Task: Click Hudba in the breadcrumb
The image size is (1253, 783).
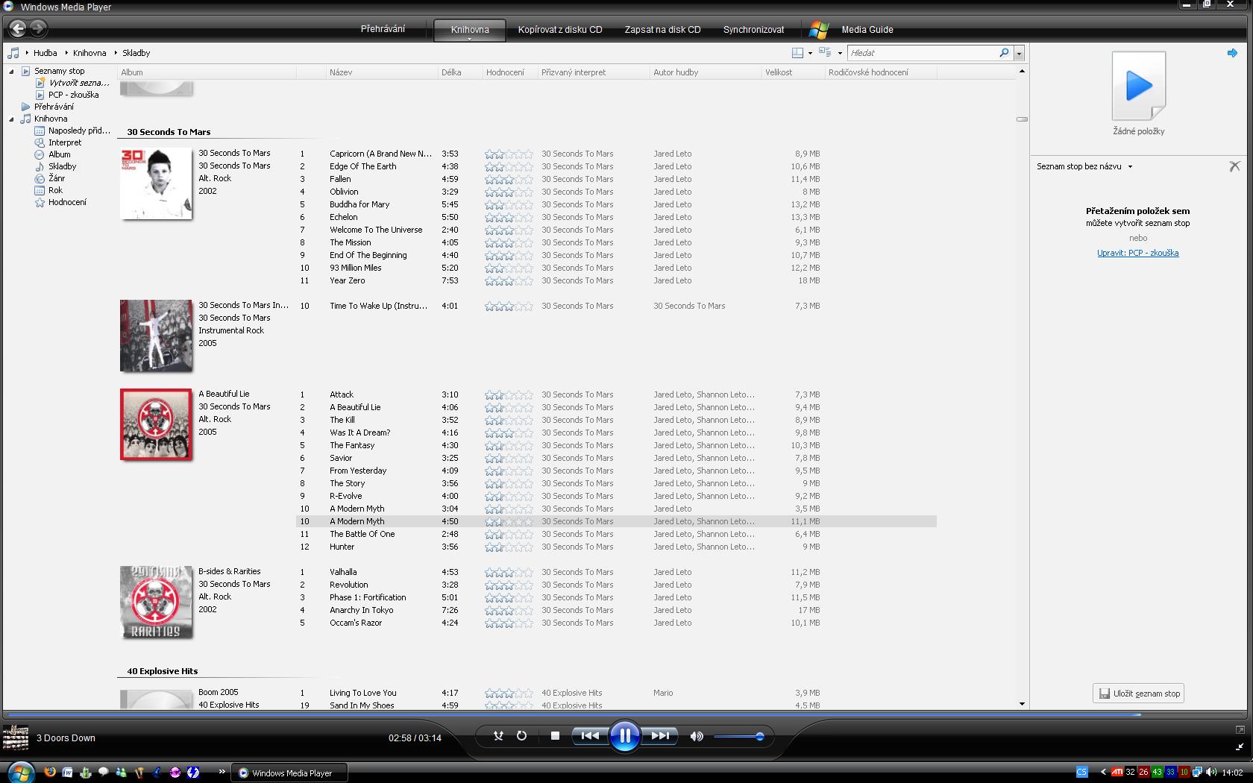Action: tap(45, 53)
